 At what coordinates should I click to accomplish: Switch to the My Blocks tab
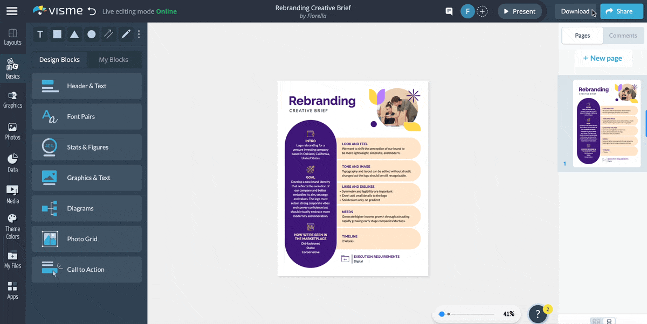(113, 60)
